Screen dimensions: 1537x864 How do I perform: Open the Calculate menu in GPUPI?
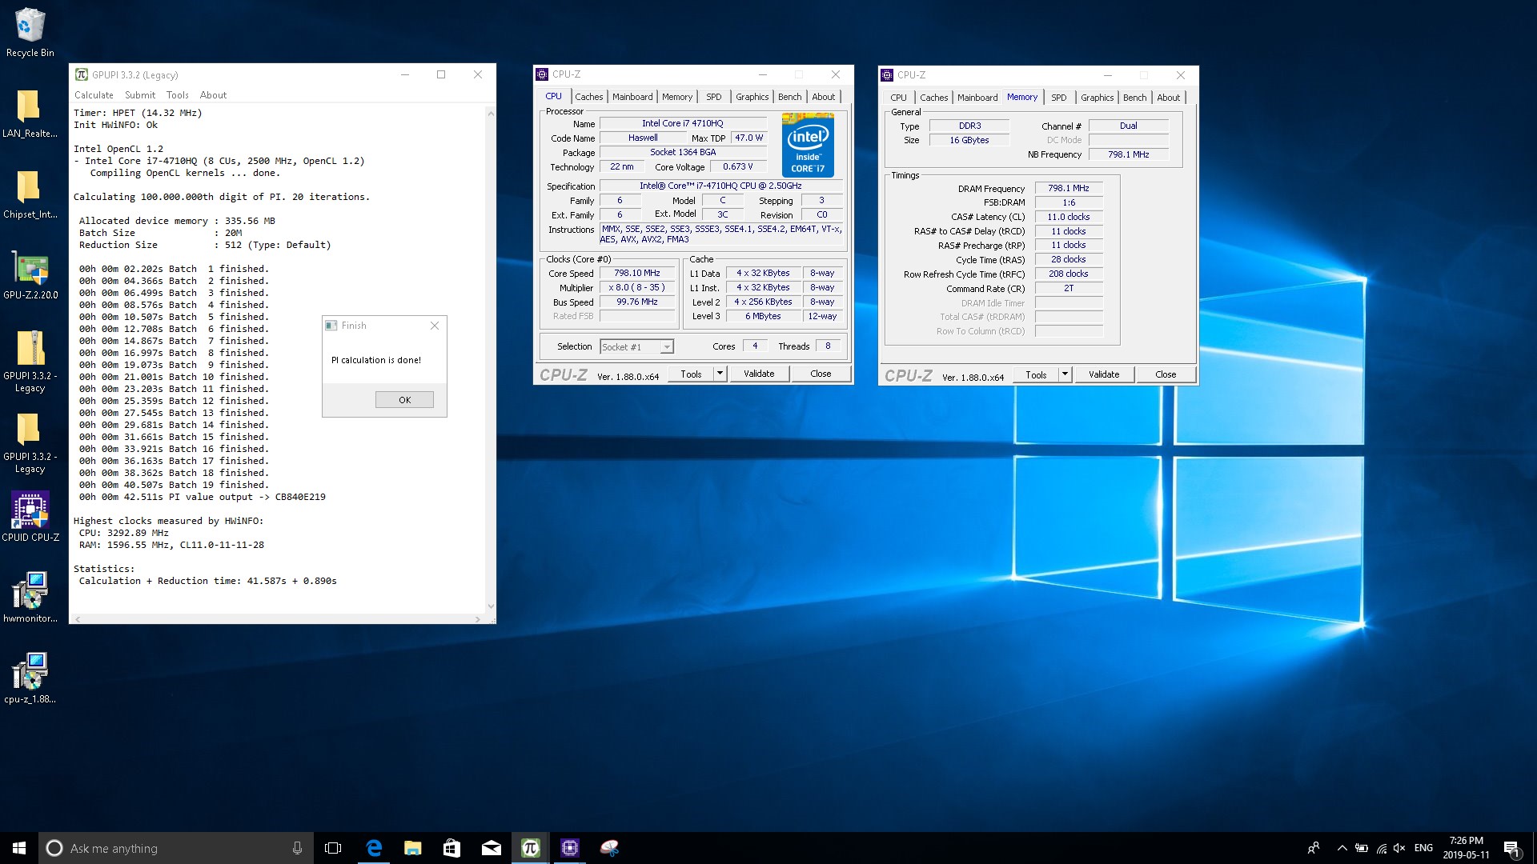(x=94, y=94)
